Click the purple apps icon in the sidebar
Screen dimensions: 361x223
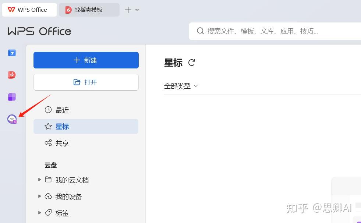(11, 96)
